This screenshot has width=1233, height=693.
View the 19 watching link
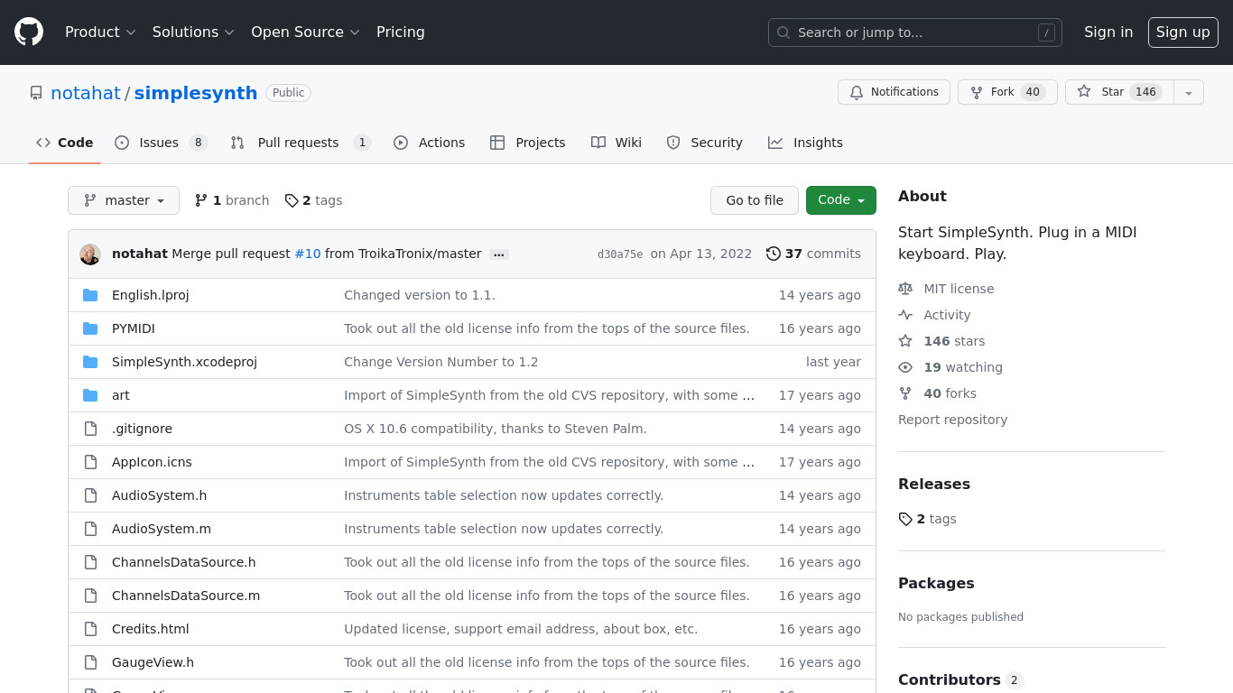(x=950, y=367)
